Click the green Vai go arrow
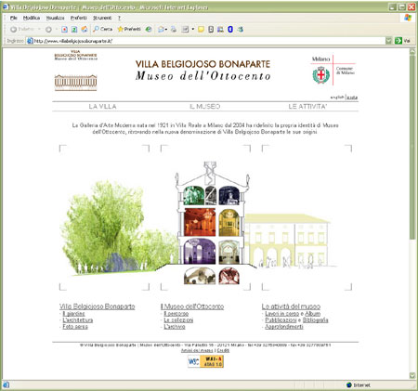 tap(398, 41)
